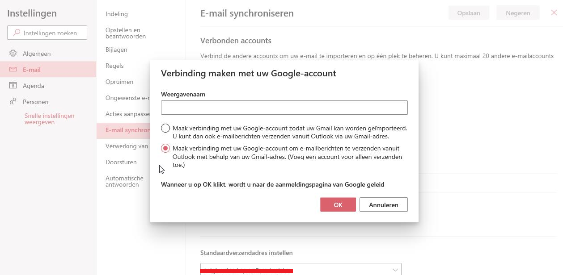Click the gear icon beside Algemeen
The height and width of the screenshot is (275, 563).
[x=13, y=54]
